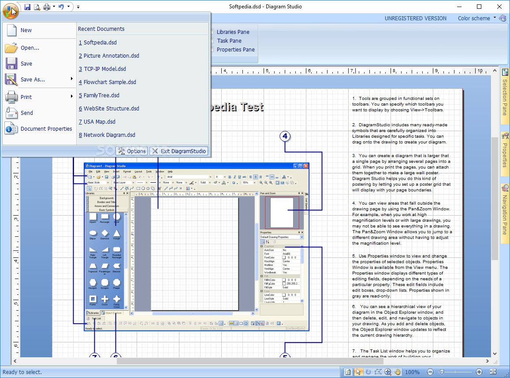Click the embedded Diagram Studio screenshot image on canvas
510x378 pixels.
click(x=197, y=247)
